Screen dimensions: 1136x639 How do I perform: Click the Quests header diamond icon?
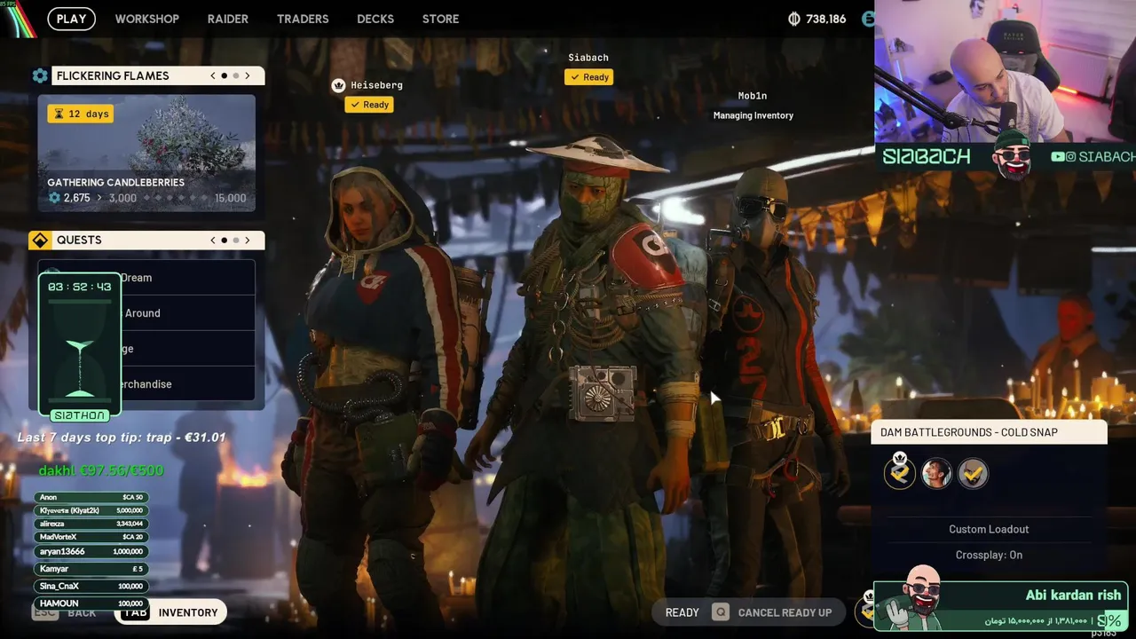tap(40, 241)
